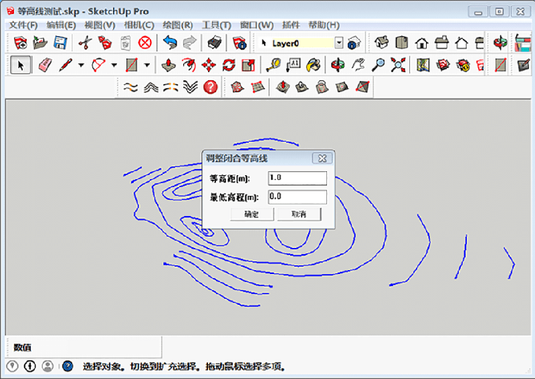Screen dimensions: 535x379
Task: Toggle the Instructor help icon in status bar
Action: 68,366
